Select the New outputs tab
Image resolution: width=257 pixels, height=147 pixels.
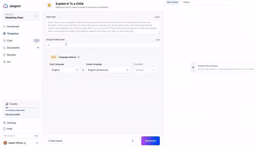pyautogui.click(x=172, y=2)
